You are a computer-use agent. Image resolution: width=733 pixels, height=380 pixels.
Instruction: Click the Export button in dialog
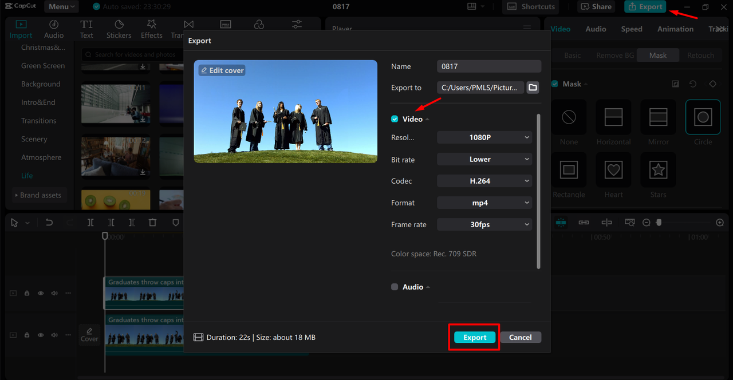475,337
